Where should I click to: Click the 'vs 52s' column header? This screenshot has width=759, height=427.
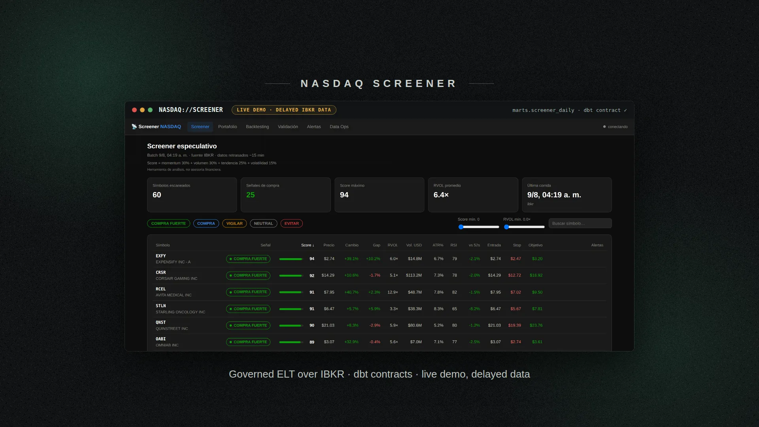pos(474,246)
